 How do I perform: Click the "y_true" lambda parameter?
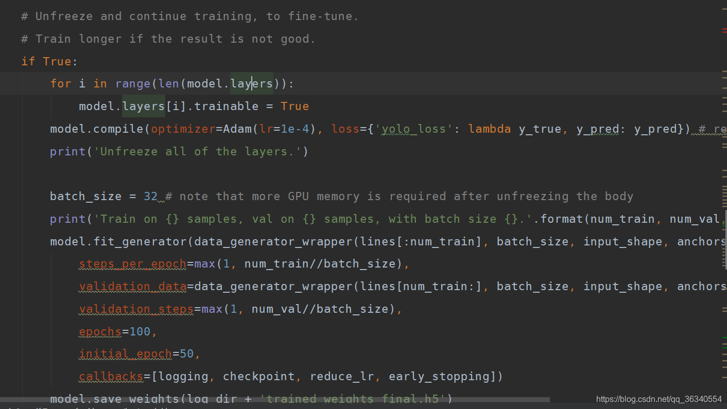click(x=540, y=129)
